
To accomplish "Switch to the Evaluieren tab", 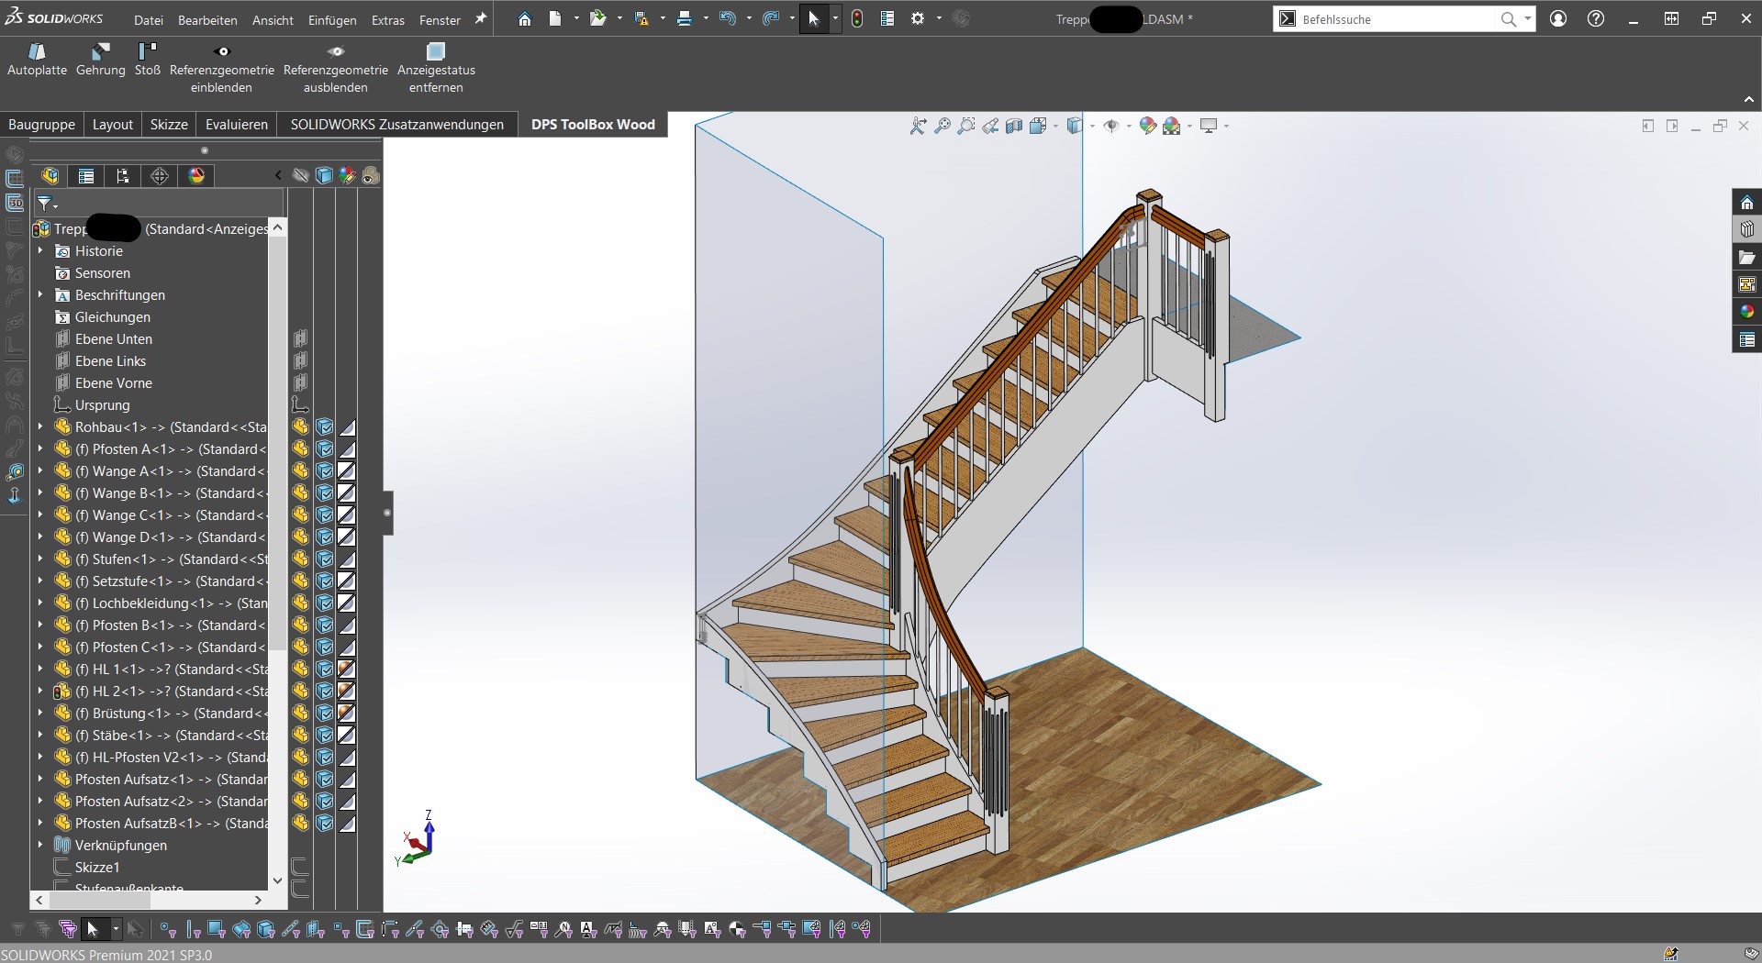I will pos(237,125).
